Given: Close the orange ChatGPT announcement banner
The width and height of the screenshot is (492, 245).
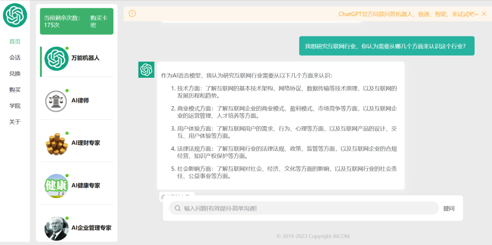Looking at the screenshot, I should click(x=483, y=14).
